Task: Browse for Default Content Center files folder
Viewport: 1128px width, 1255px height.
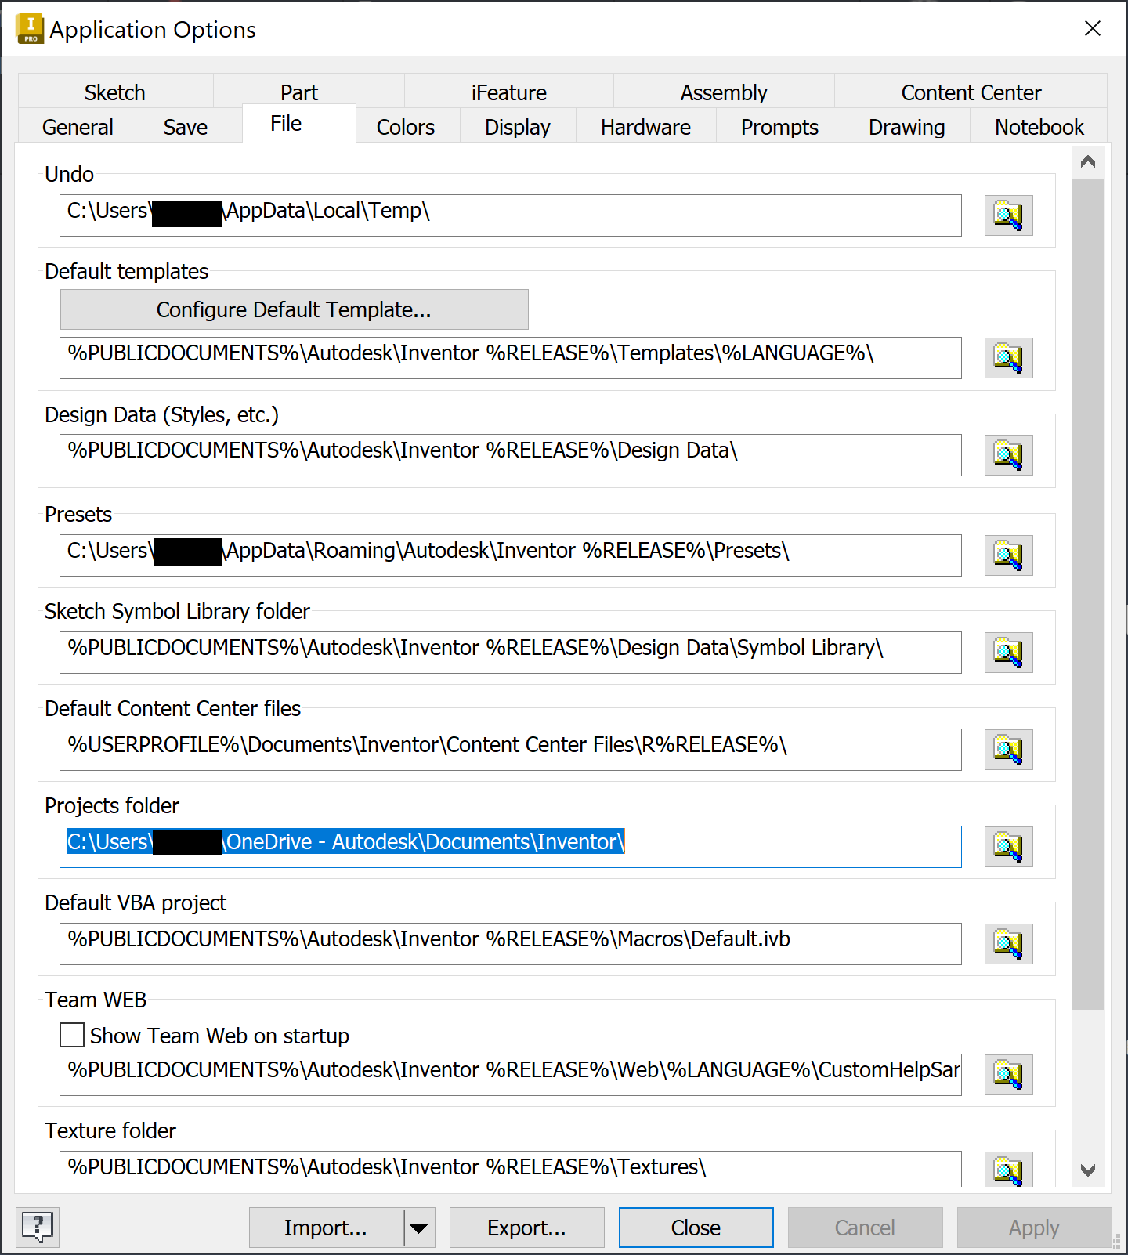Action: (1008, 750)
